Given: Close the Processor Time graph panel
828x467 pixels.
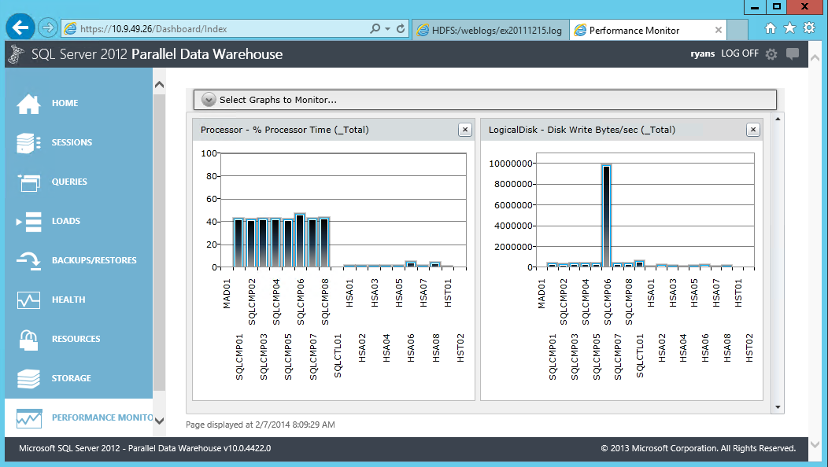Looking at the screenshot, I should click(464, 130).
